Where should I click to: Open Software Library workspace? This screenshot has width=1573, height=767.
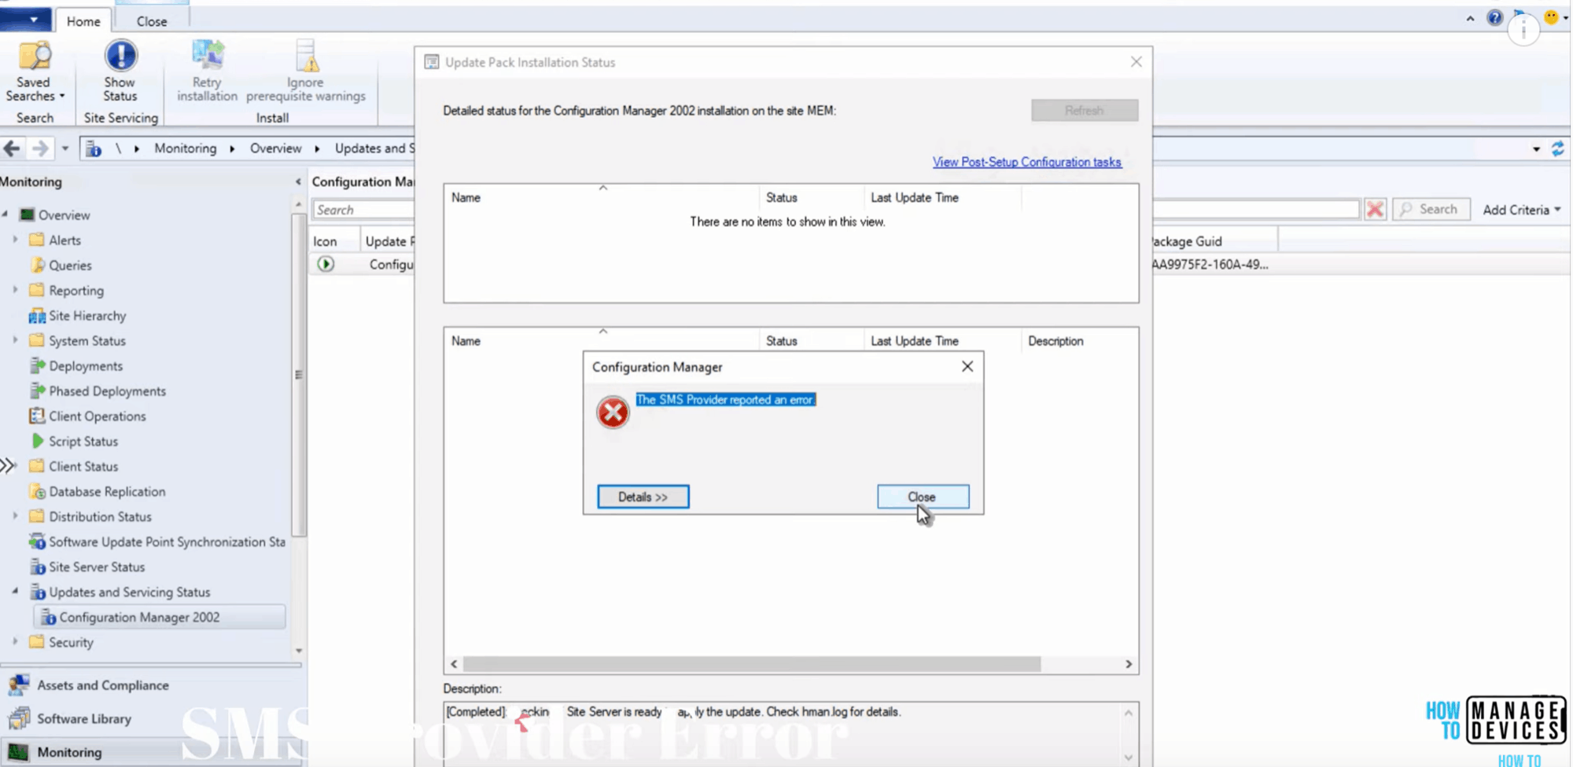[83, 718]
